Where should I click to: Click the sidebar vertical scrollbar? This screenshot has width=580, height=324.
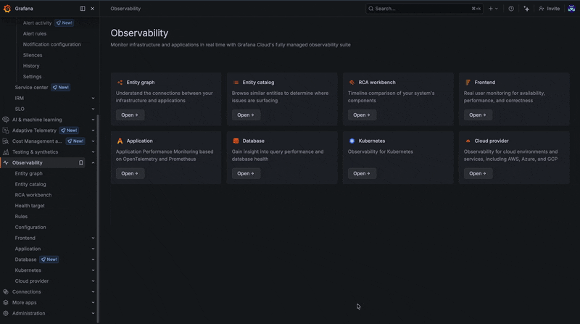coord(98,218)
